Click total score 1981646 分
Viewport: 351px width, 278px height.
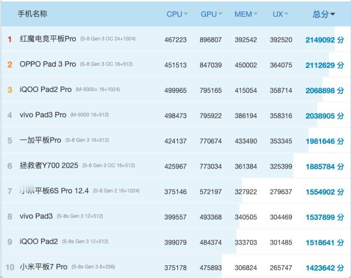click(x=324, y=141)
